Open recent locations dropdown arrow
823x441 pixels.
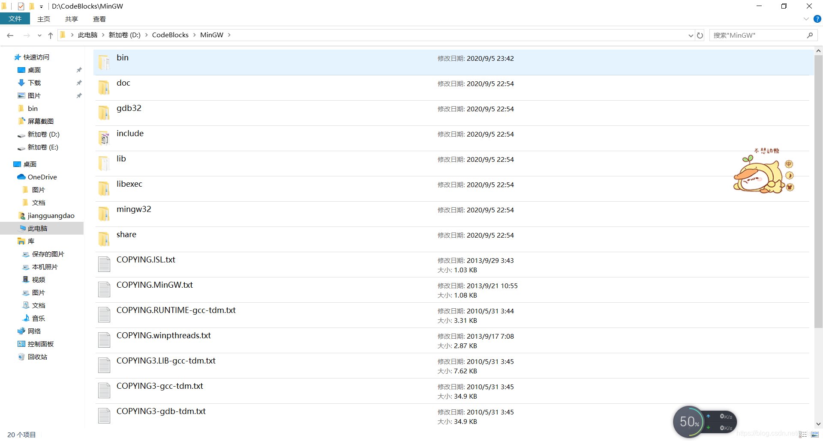[39, 36]
